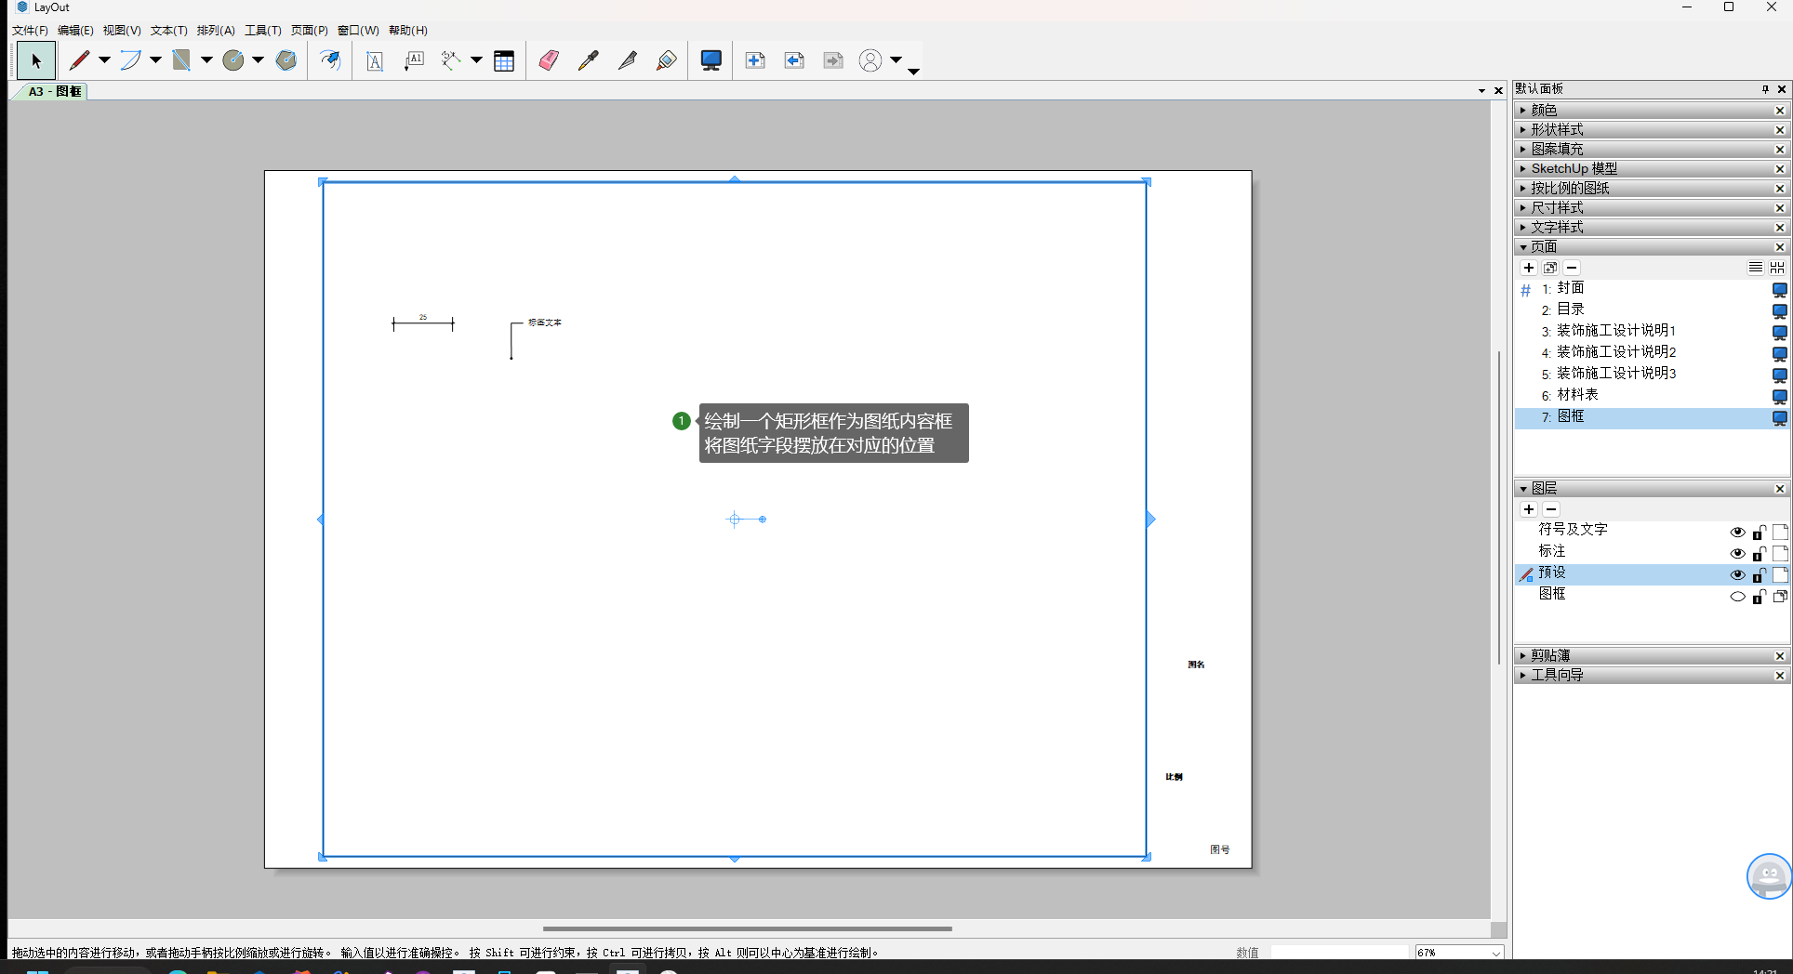Show the hidden 图框 layer
The height and width of the screenshot is (974, 1793).
click(1736, 597)
